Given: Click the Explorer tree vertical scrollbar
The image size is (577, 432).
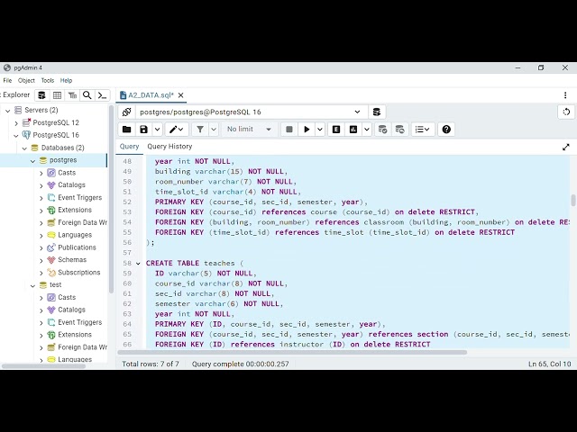Looking at the screenshot, I should coord(112,198).
